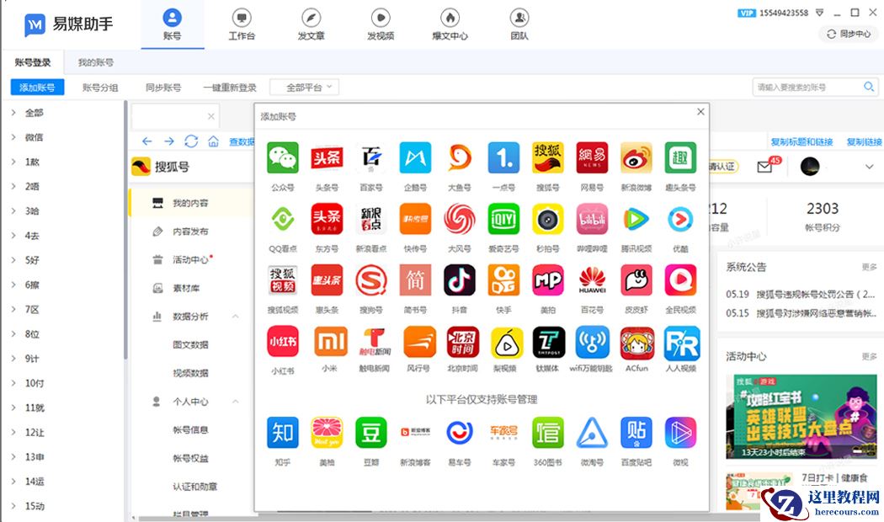Select the 企鹅号 platform icon
Image resolution: width=884 pixels, height=522 pixels.
[416, 157]
